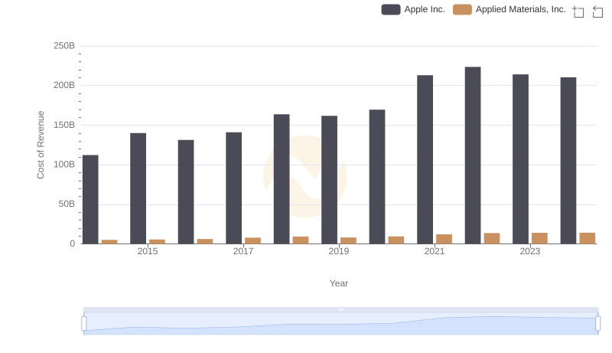Click the 2023 x-axis label
This screenshot has width=612, height=353.
pyautogui.click(x=530, y=251)
